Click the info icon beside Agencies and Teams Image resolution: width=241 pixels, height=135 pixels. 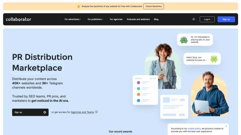96,112
